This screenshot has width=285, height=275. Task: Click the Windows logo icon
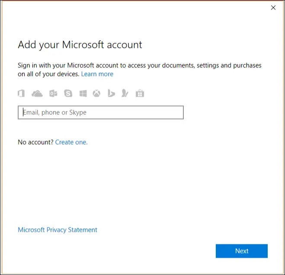point(83,93)
